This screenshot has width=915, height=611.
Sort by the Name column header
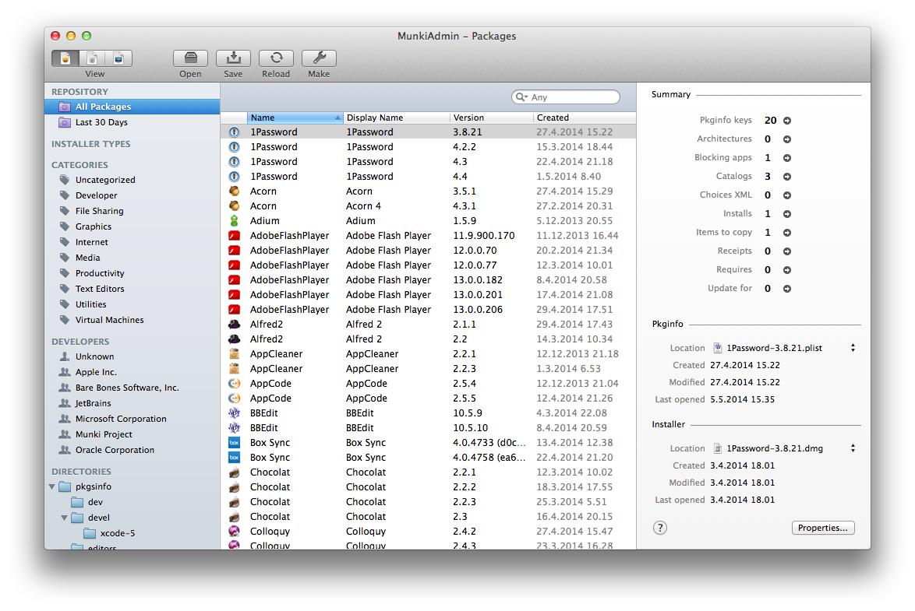coord(295,118)
